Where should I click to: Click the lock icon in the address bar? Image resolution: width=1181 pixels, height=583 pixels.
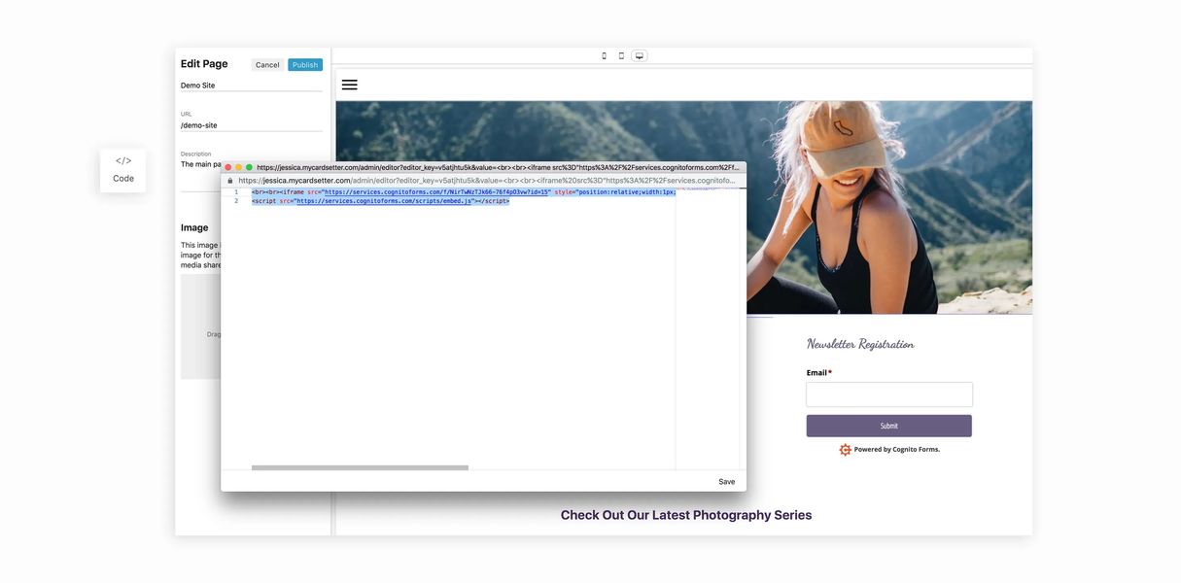coord(230,181)
